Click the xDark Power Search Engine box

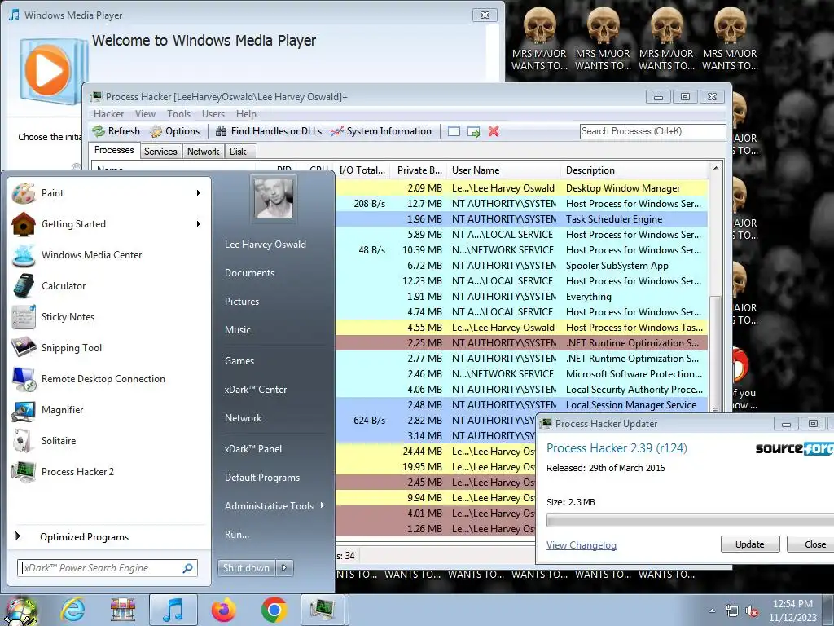click(x=108, y=568)
